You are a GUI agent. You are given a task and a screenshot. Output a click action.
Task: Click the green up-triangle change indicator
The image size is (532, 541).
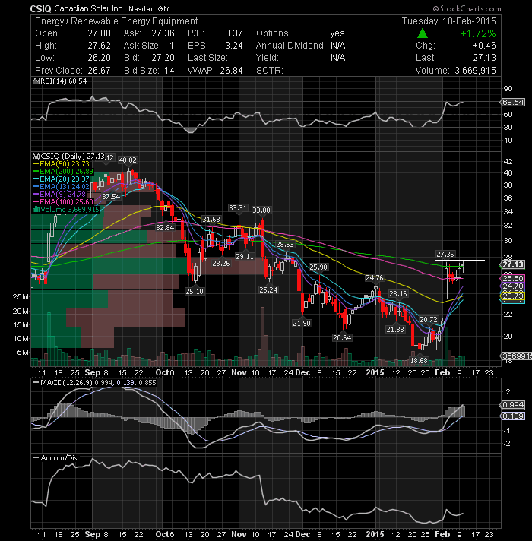[x=423, y=33]
